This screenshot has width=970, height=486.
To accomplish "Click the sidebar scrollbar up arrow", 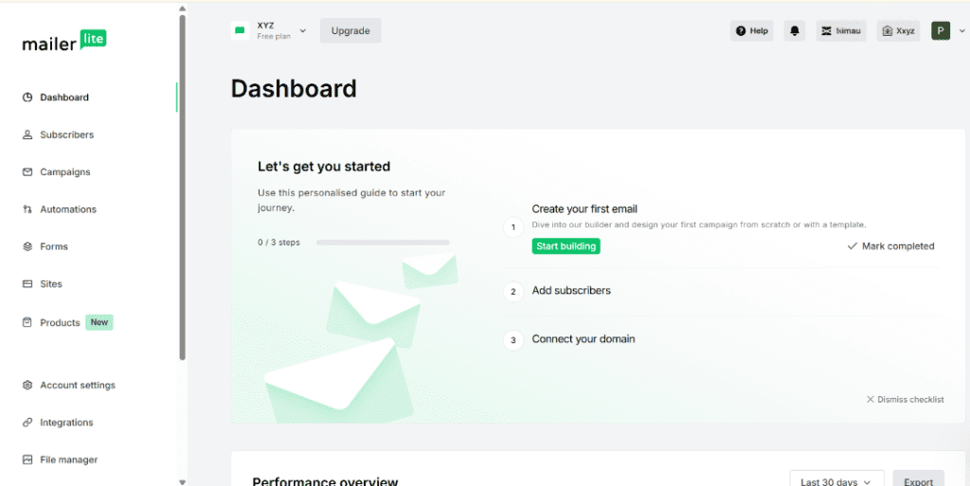I will pyautogui.click(x=182, y=8).
